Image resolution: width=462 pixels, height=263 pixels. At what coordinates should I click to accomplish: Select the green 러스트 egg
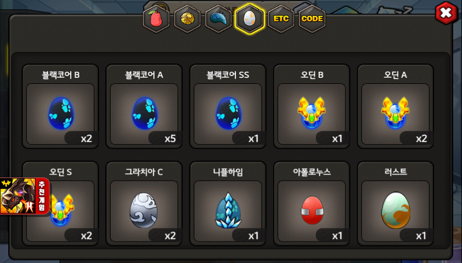[395, 203]
